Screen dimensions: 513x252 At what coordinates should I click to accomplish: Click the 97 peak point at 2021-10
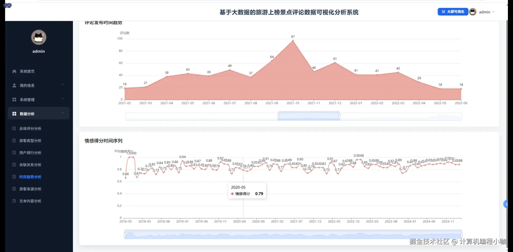coord(293,41)
